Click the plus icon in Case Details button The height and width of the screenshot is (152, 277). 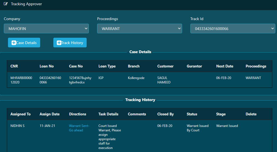click(14, 43)
